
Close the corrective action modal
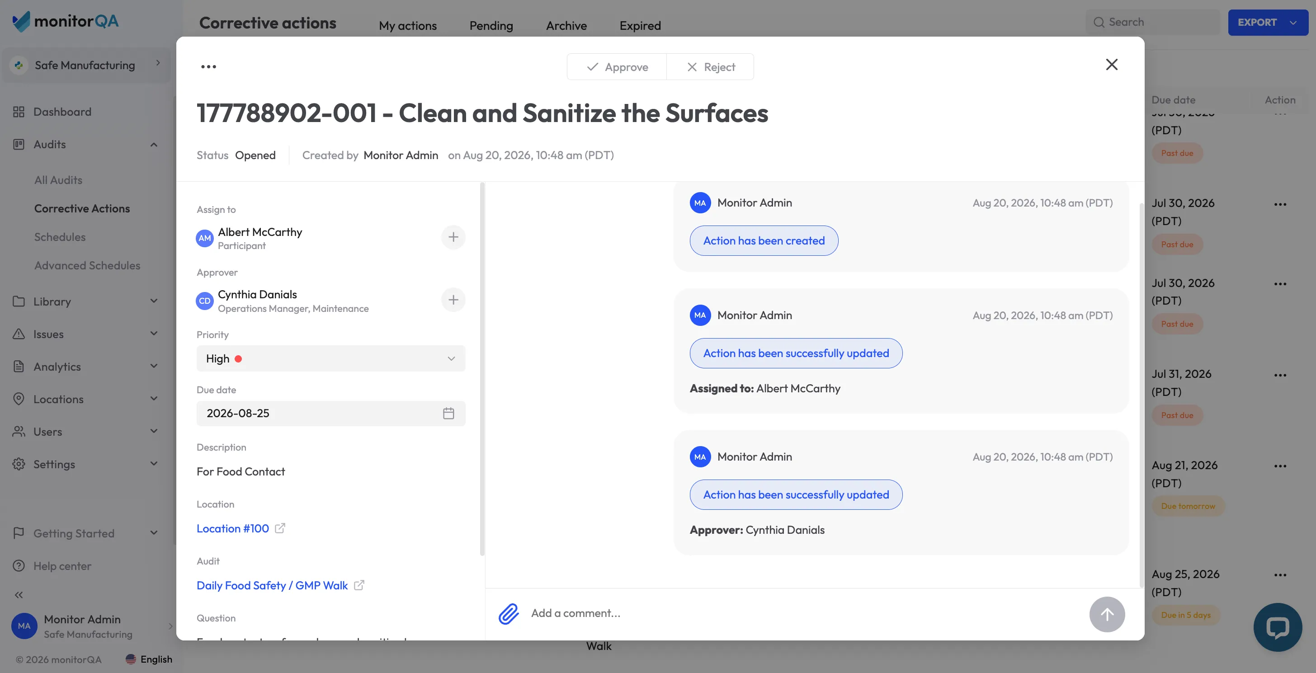tap(1112, 64)
